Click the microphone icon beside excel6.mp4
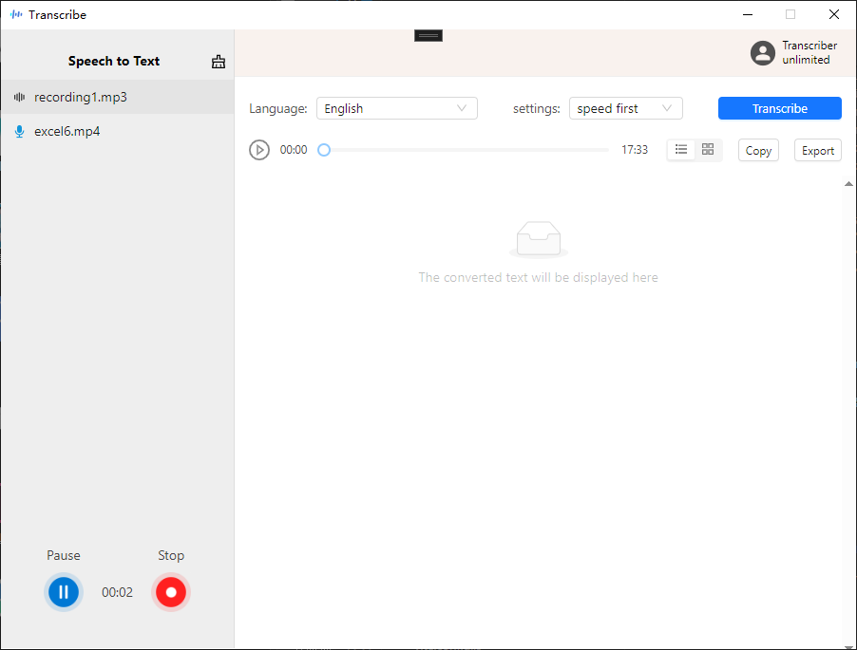The image size is (857, 650). pyautogui.click(x=20, y=132)
